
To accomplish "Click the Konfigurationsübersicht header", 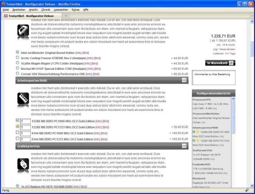I will click(214, 93).
